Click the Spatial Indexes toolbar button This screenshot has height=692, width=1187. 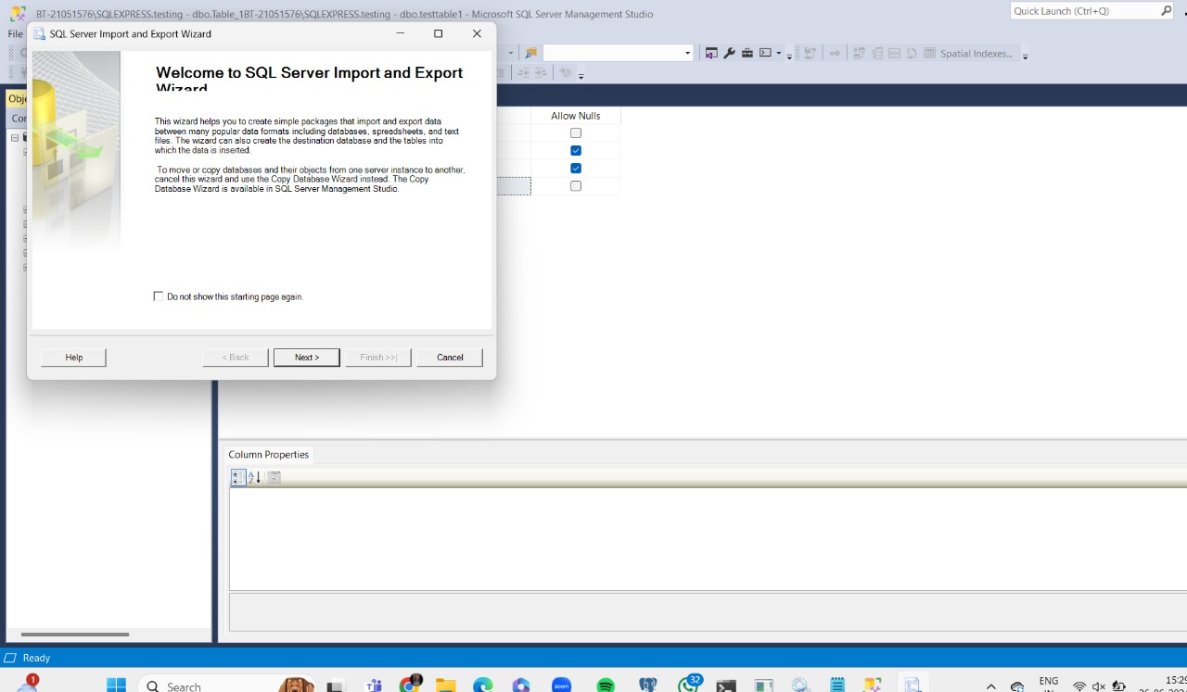976,54
